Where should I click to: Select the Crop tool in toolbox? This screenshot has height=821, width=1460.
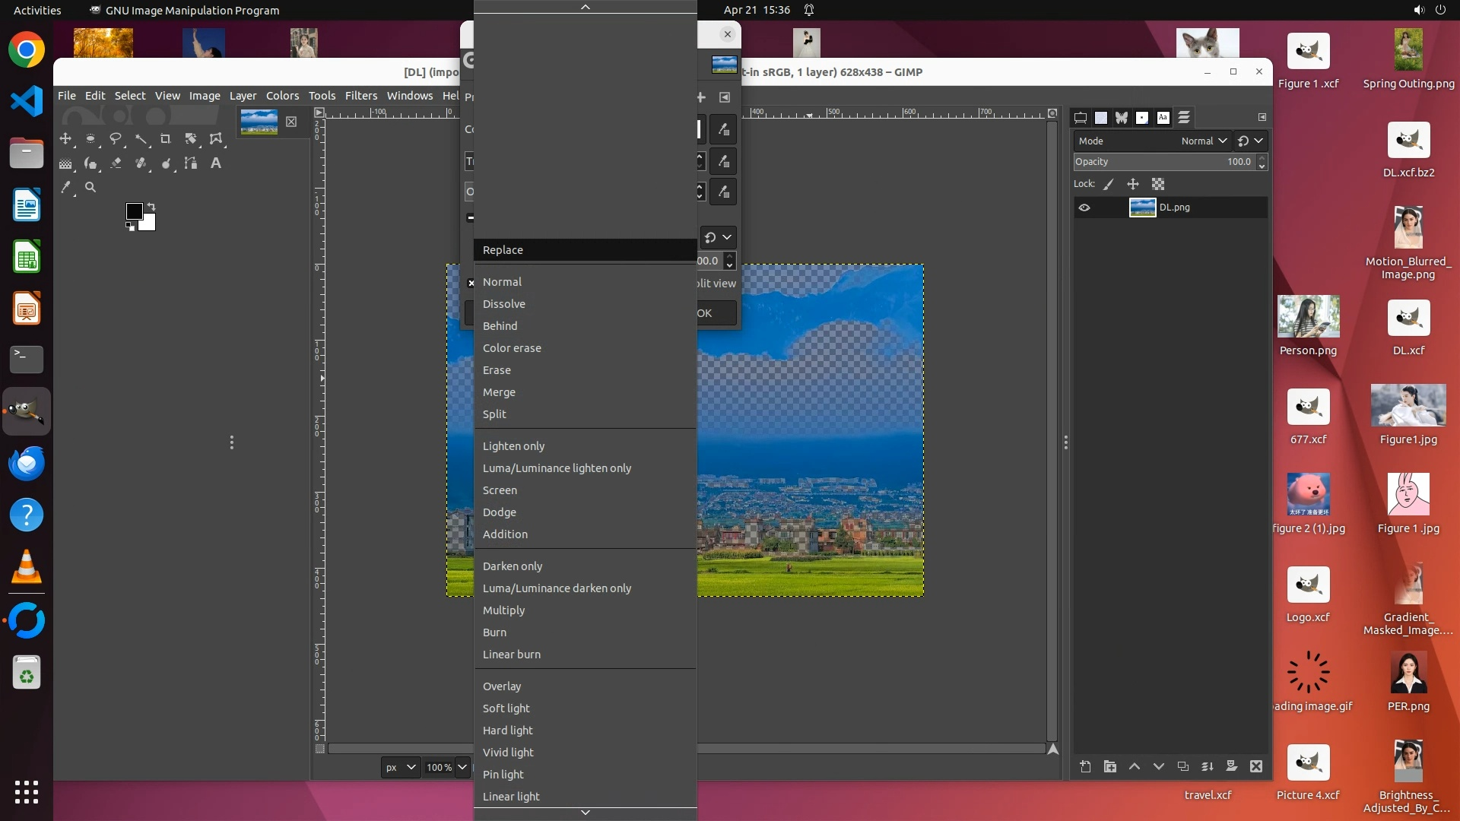pyautogui.click(x=166, y=139)
